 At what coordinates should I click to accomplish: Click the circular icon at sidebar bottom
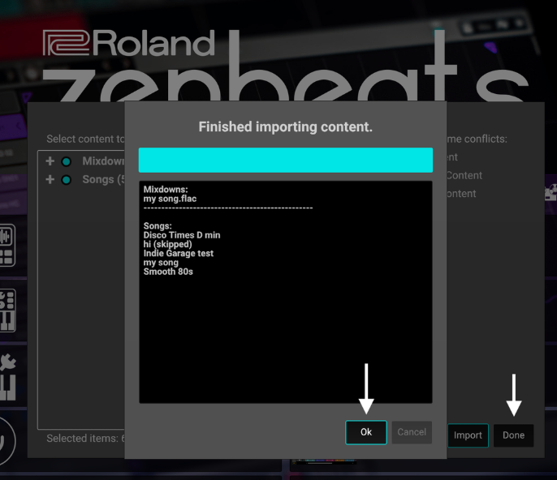tap(7, 441)
